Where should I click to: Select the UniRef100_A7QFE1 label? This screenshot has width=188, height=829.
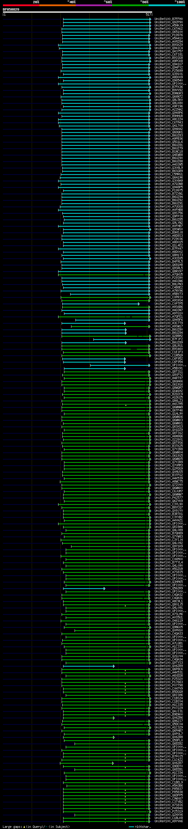pos(168,317)
